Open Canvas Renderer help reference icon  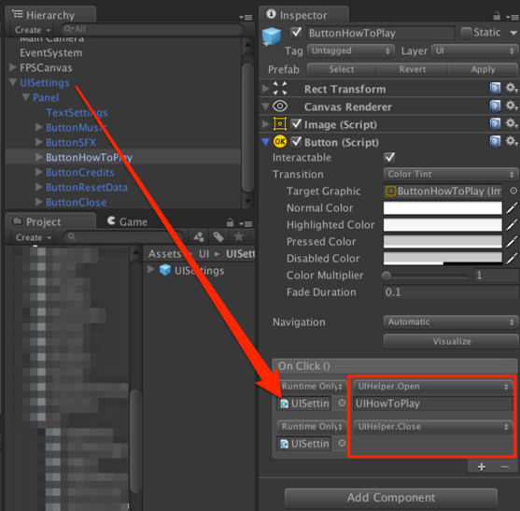pyautogui.click(x=495, y=106)
